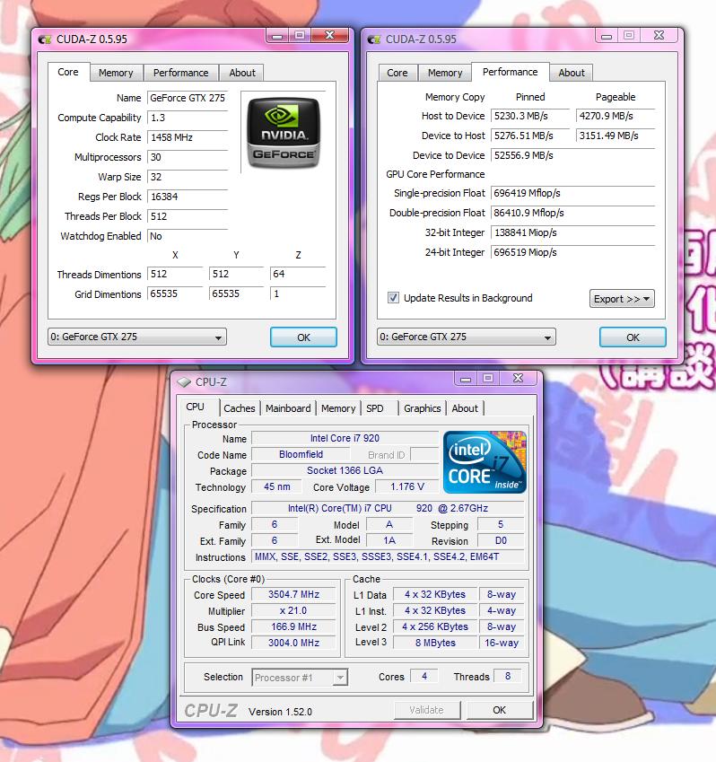This screenshot has width=716, height=762.
Task: Click the Clock Rate value field
Action: 187,137
